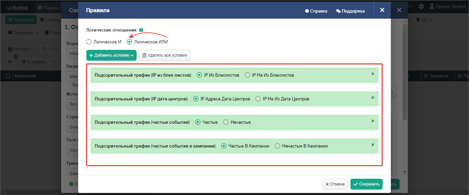Click the flag icon with notification badge
The width and height of the screenshot is (469, 195).
(10, 62)
